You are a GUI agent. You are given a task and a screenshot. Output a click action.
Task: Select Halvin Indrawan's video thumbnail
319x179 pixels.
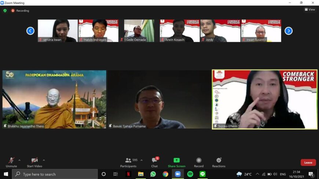(99, 31)
